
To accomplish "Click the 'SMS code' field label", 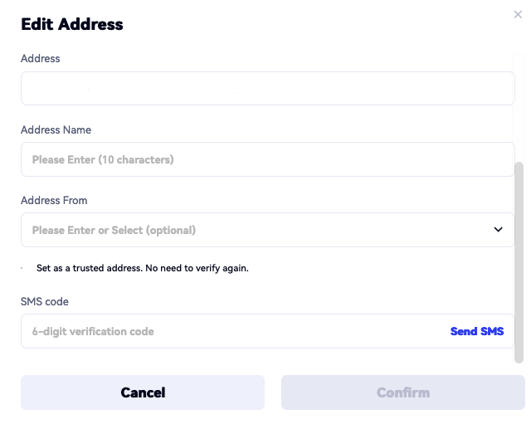I will [44, 301].
